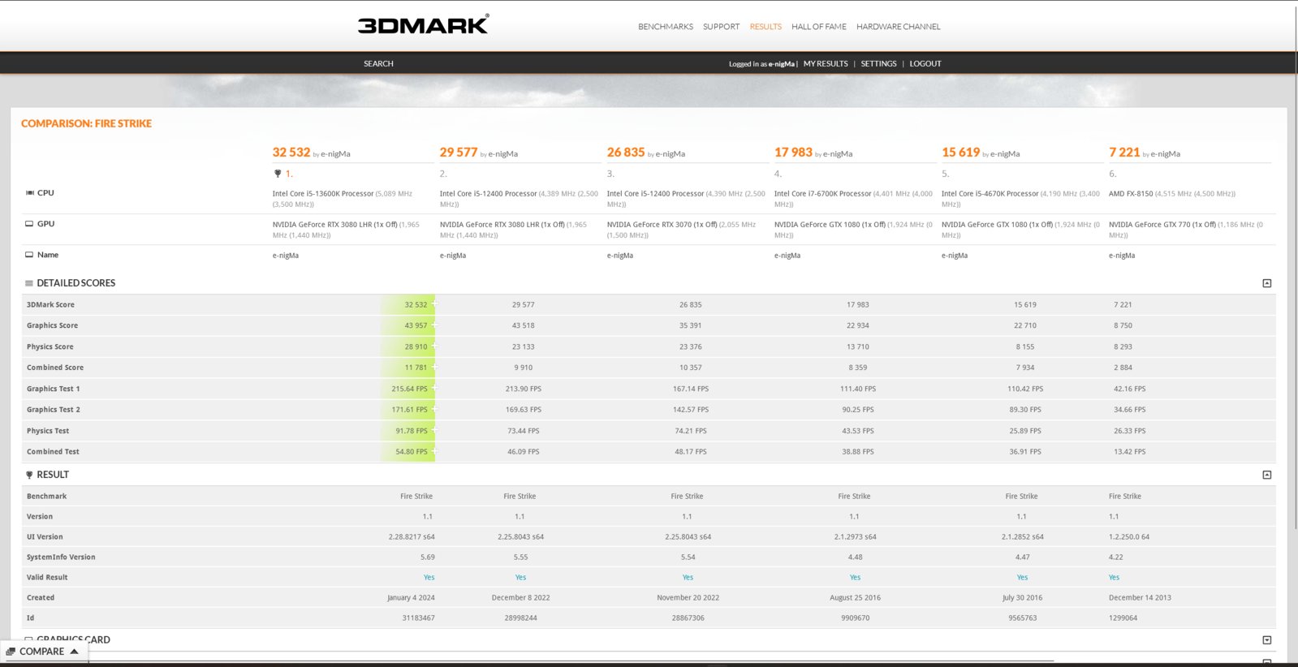Open the 32 532 score result
This screenshot has width=1298, height=667.
tap(291, 153)
